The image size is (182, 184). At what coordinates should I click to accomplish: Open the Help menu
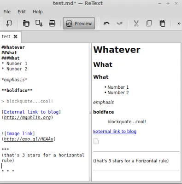(38, 12)
